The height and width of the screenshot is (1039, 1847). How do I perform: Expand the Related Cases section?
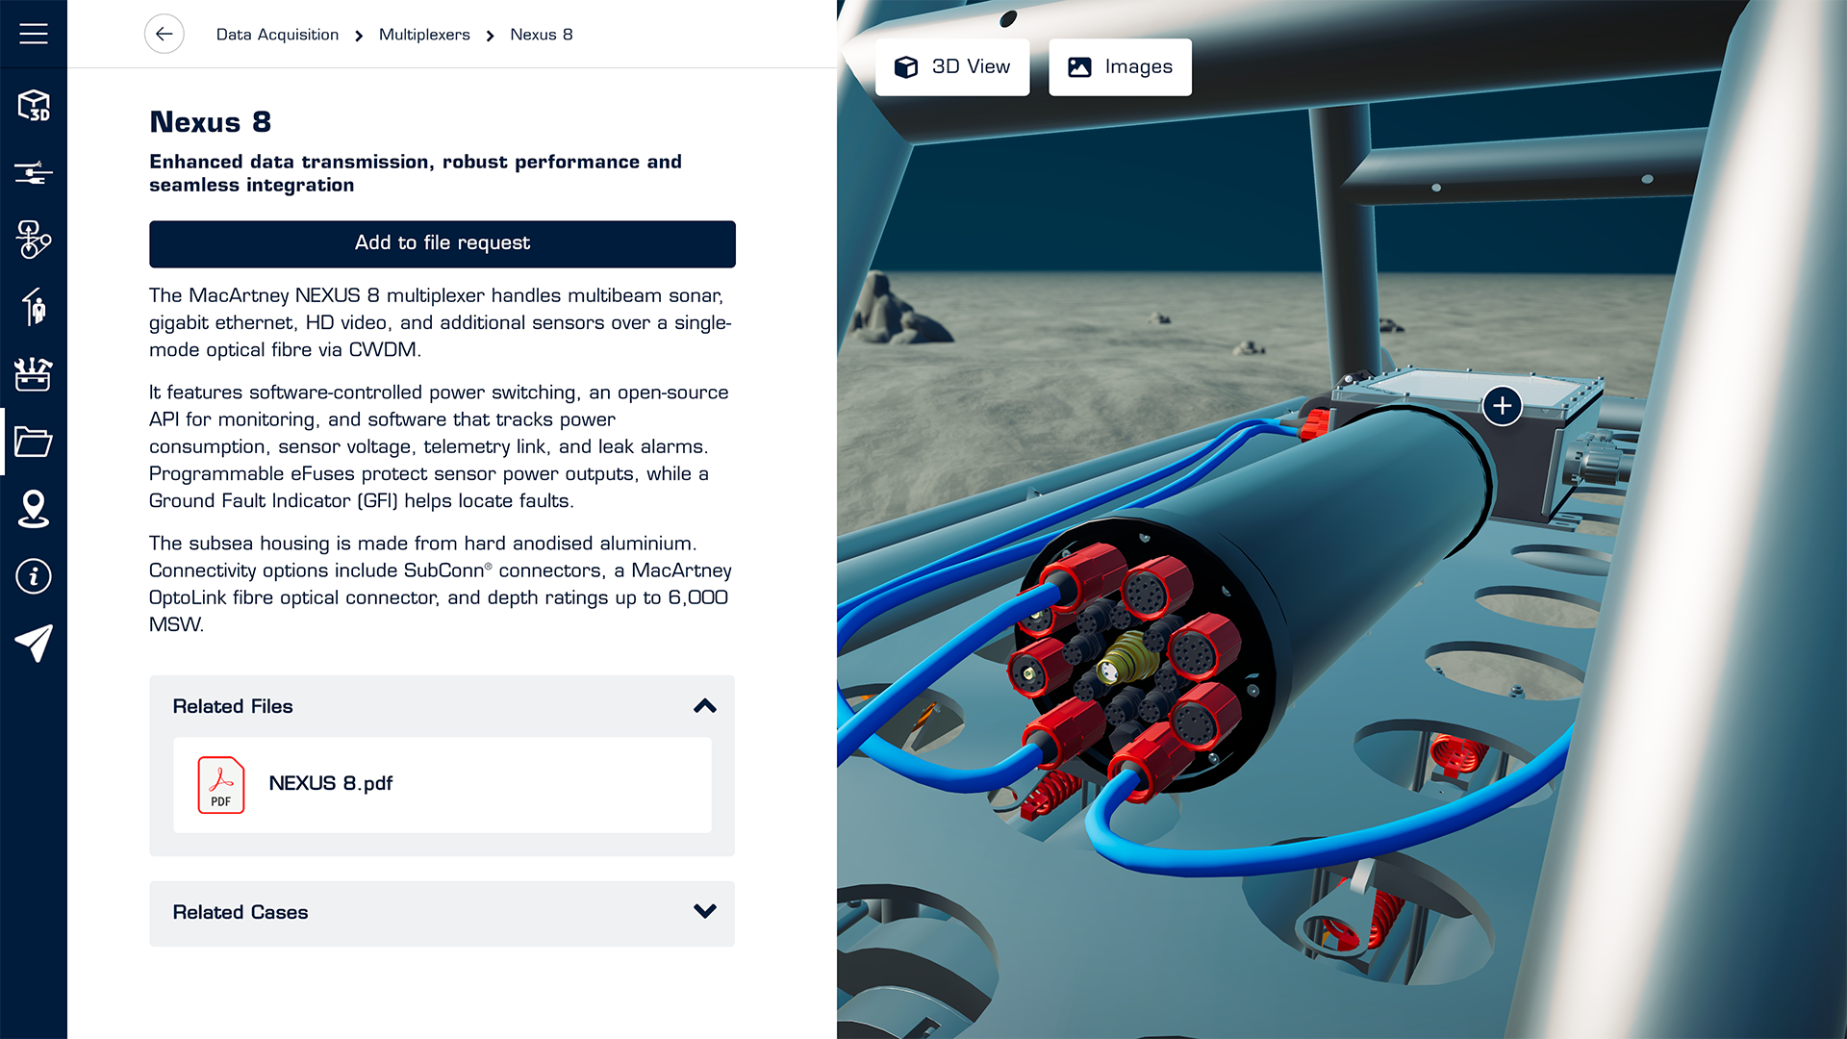tap(705, 911)
